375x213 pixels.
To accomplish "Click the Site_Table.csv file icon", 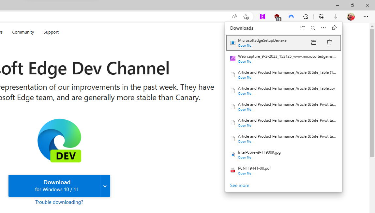I will [232, 91].
